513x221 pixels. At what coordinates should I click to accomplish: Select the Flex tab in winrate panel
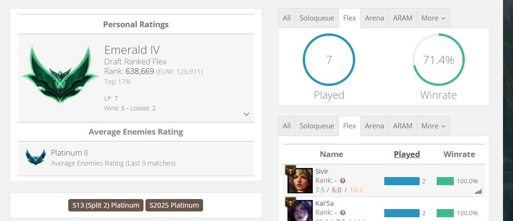click(349, 18)
